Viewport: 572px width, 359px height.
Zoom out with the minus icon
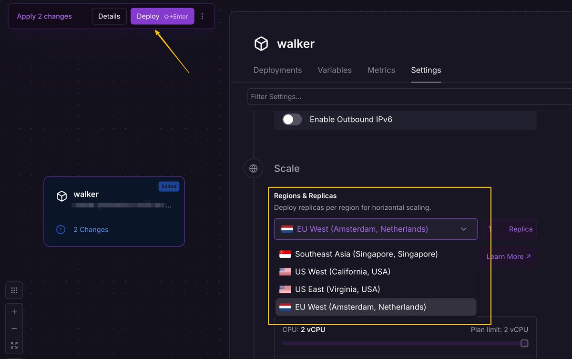pyautogui.click(x=14, y=328)
